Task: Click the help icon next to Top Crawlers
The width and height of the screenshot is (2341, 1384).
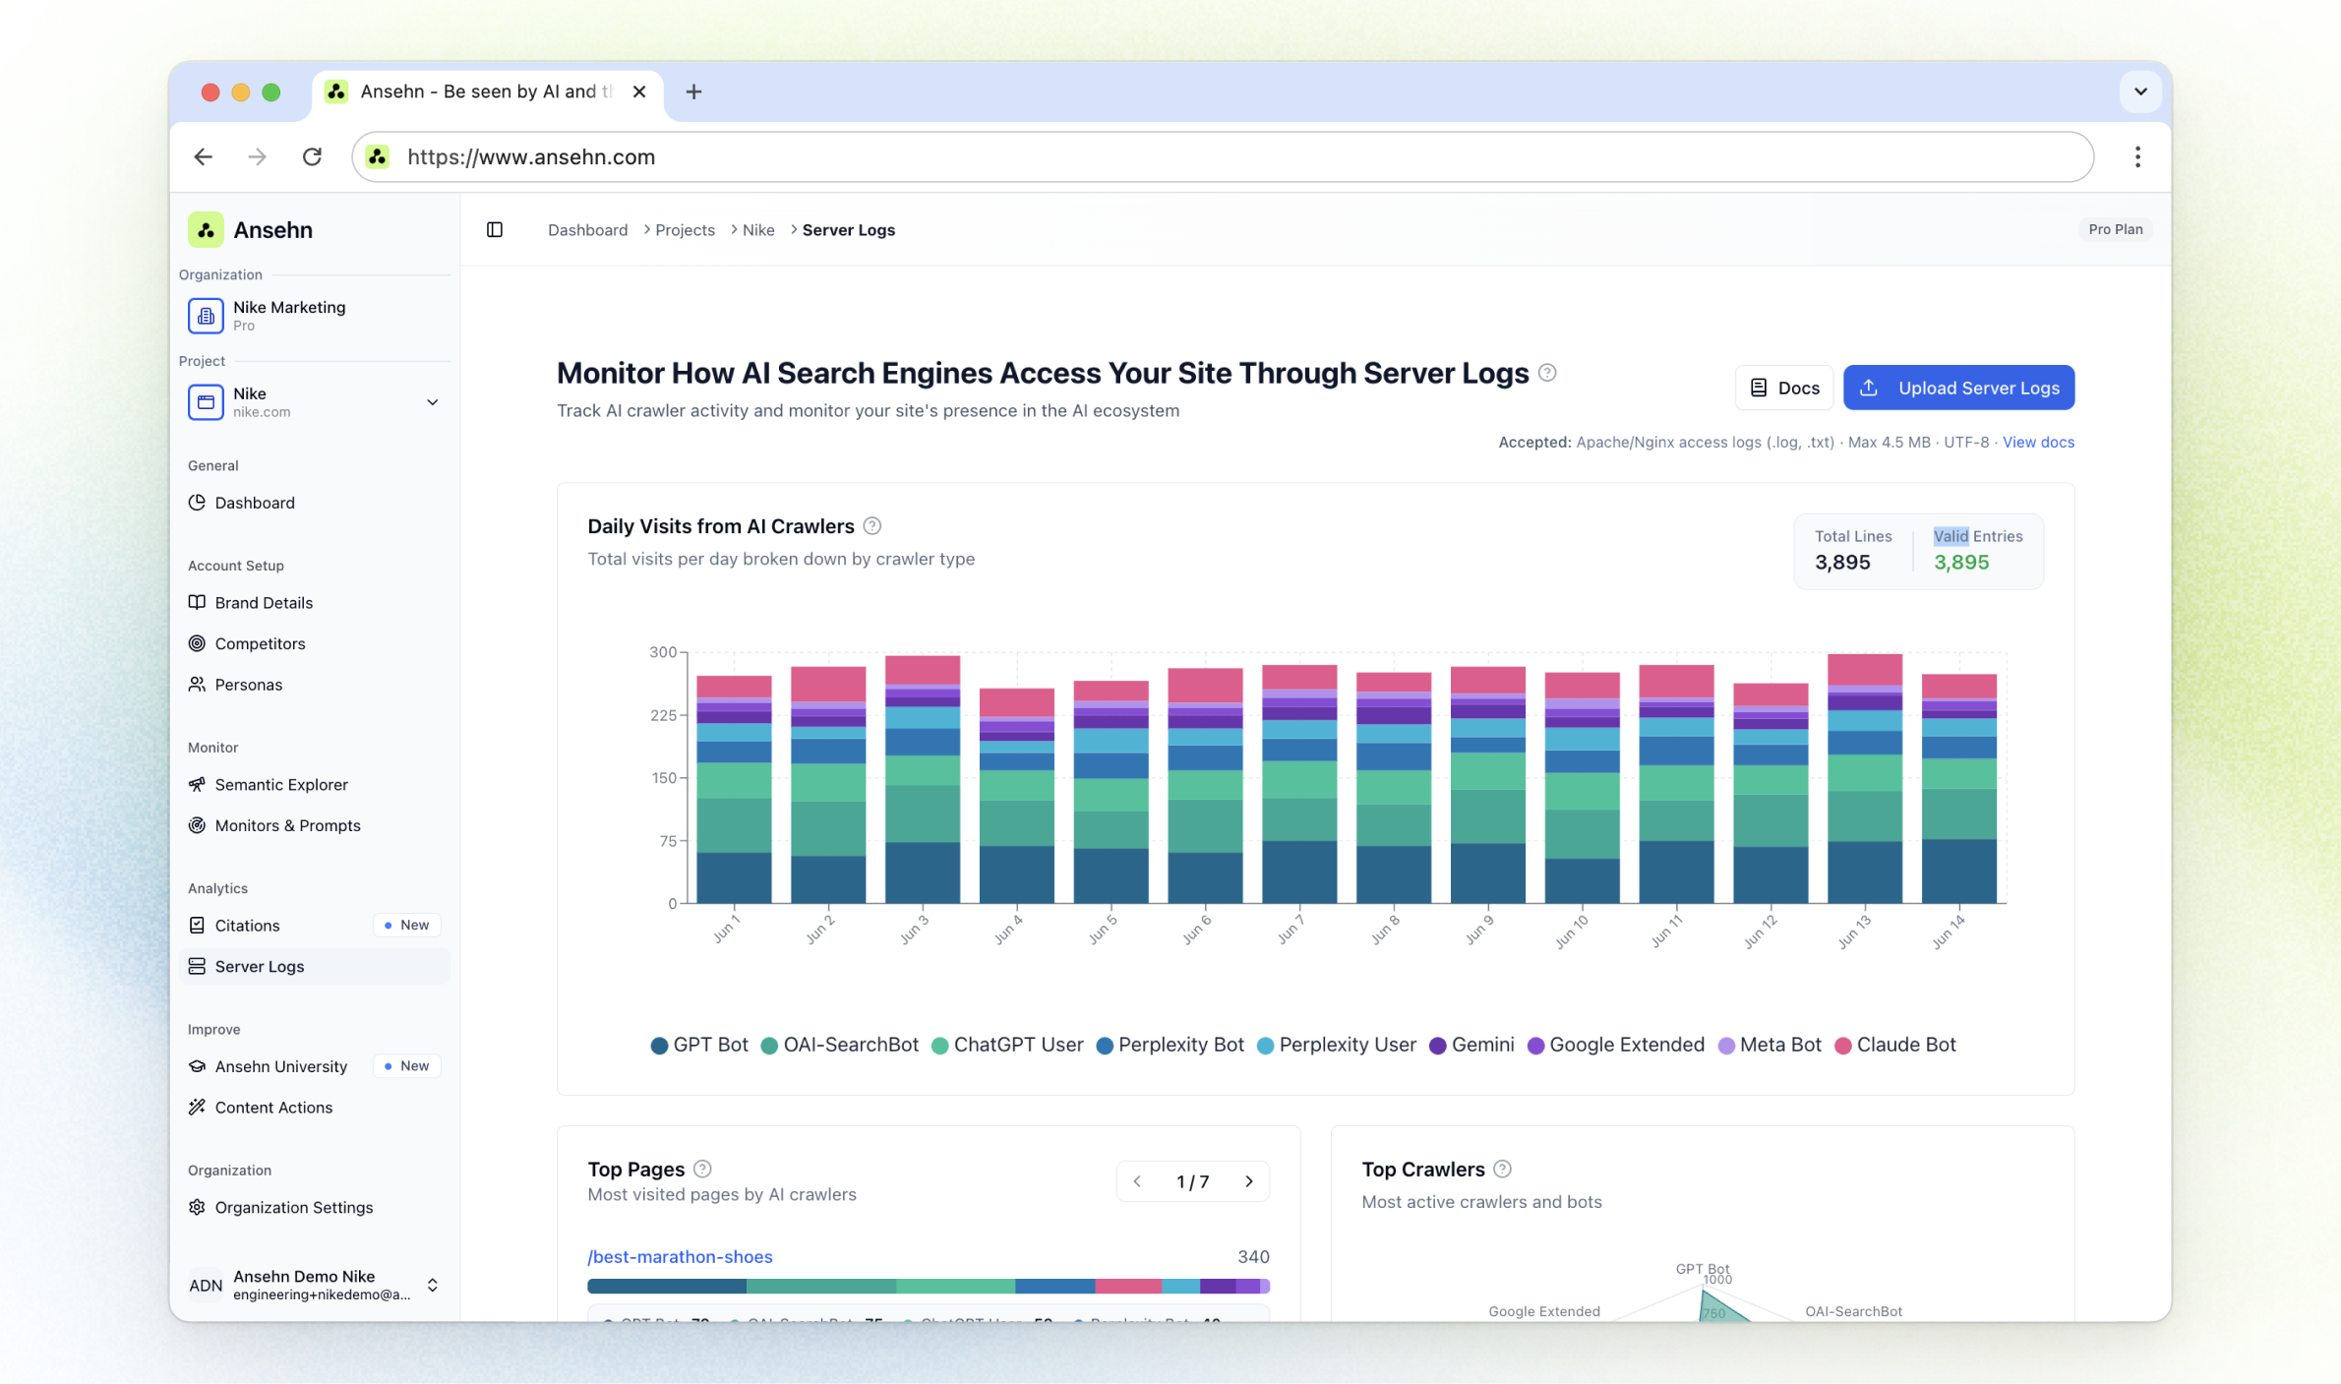Action: (1502, 1169)
